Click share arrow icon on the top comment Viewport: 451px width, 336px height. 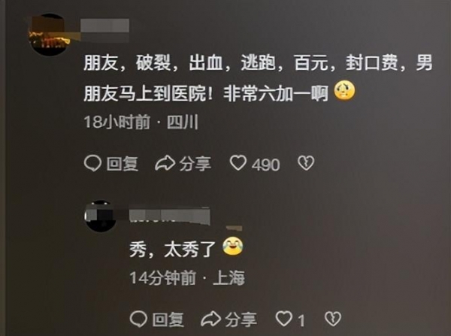click(x=165, y=163)
